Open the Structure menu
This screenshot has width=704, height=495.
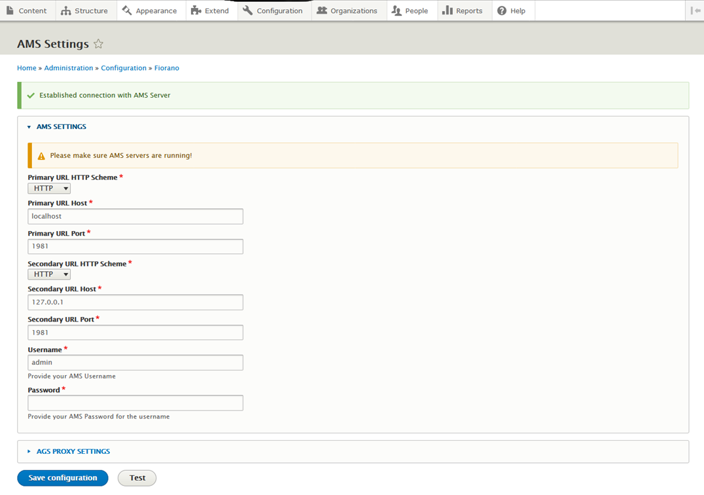84,10
